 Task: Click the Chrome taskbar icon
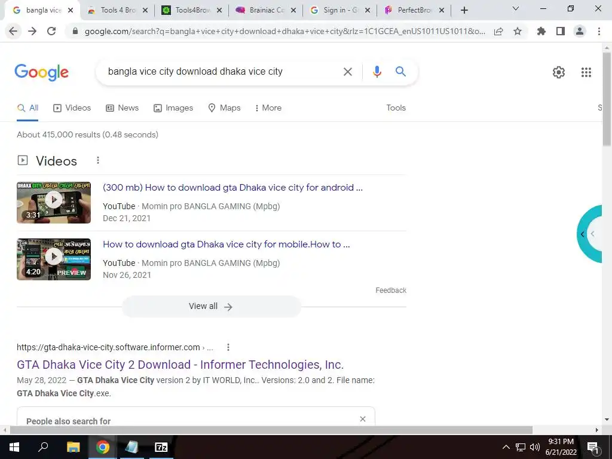(x=103, y=447)
